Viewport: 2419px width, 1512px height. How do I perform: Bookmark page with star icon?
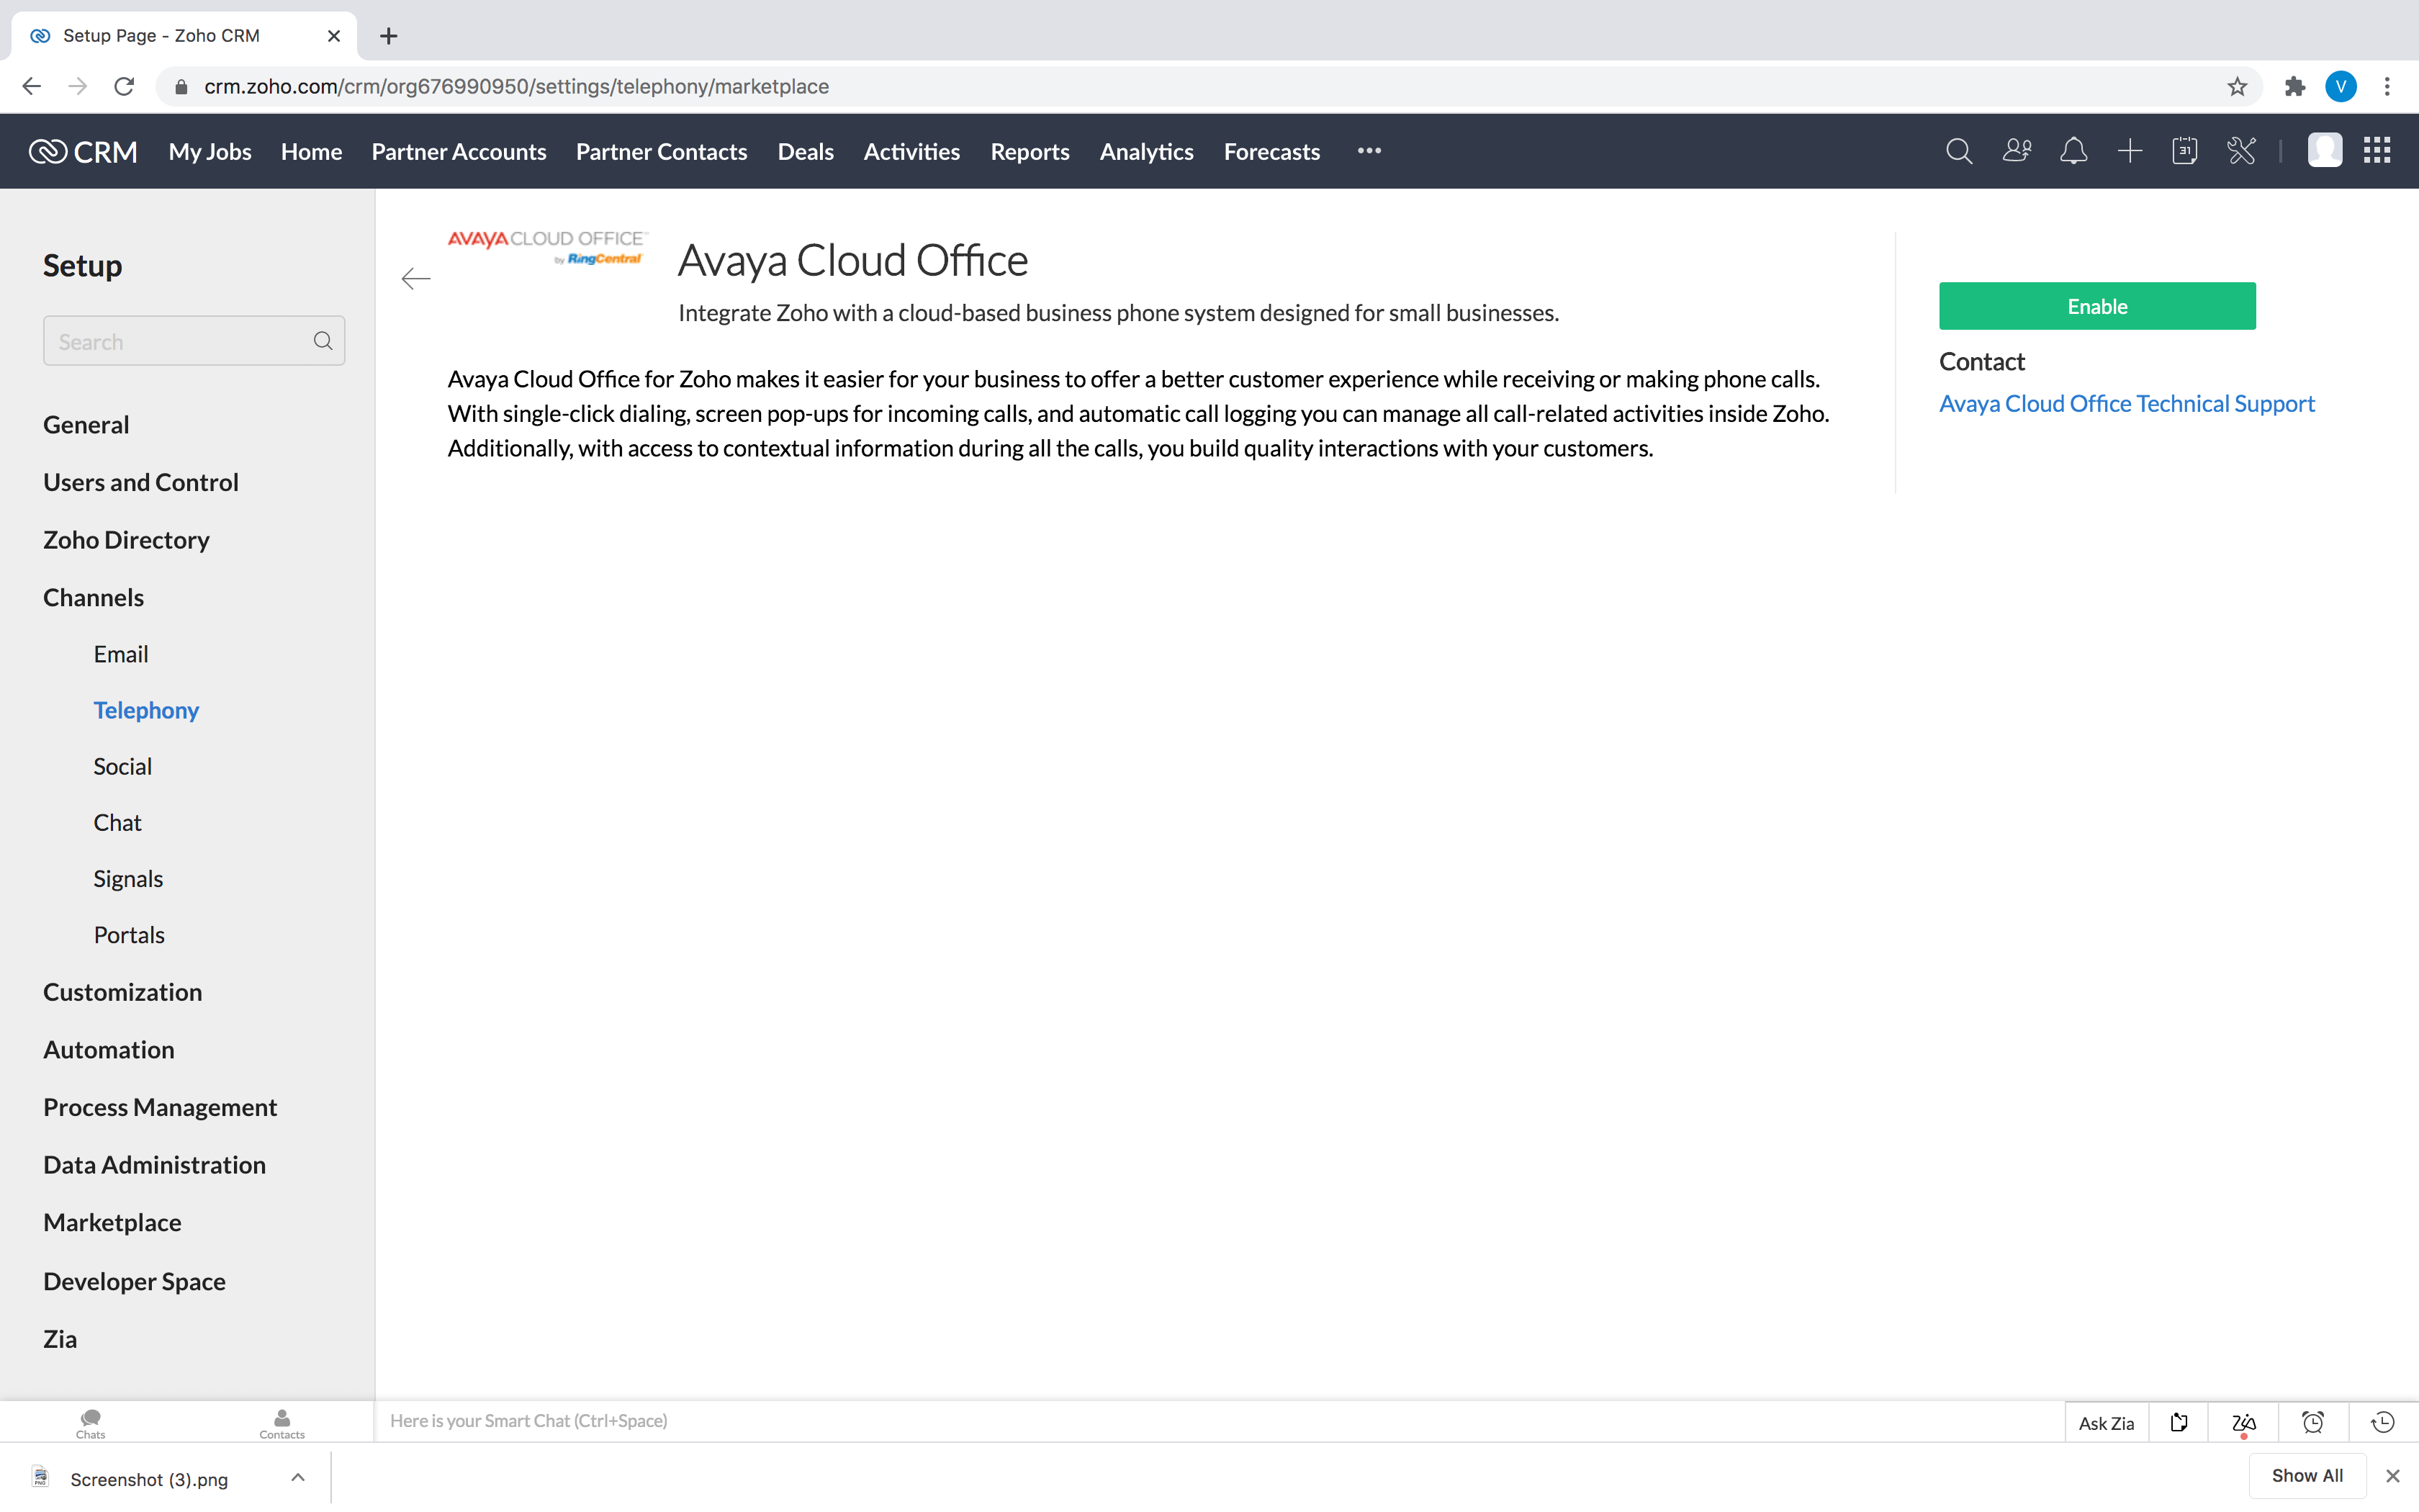[2237, 87]
